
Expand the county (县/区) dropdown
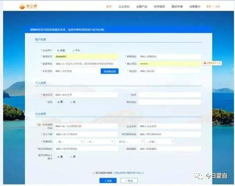coord(129,141)
